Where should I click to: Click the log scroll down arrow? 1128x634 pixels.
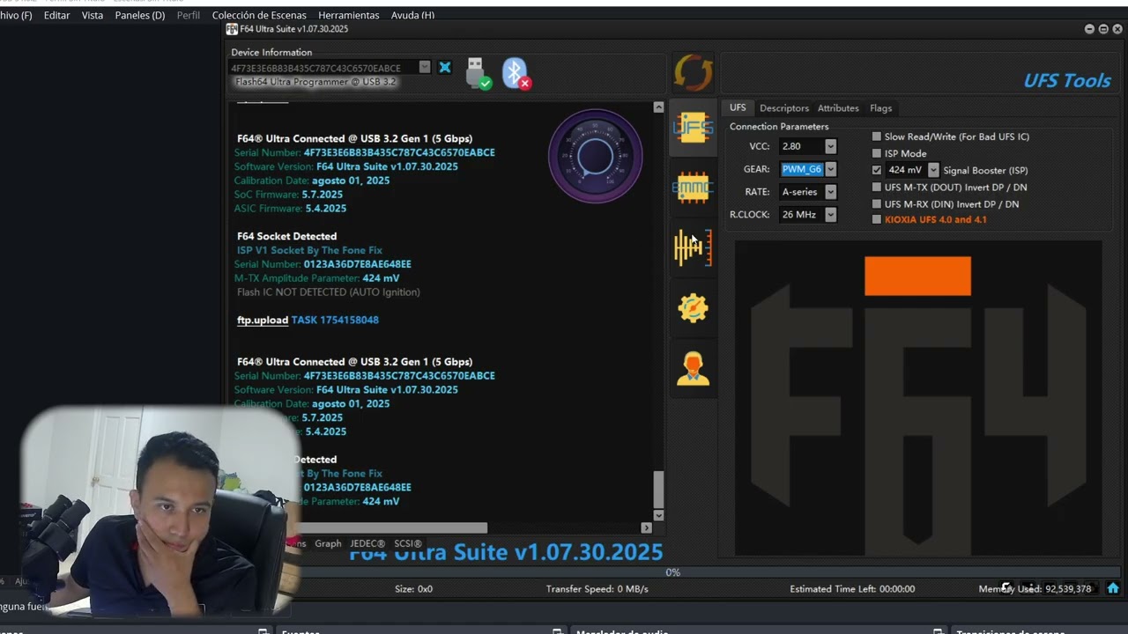point(658,515)
